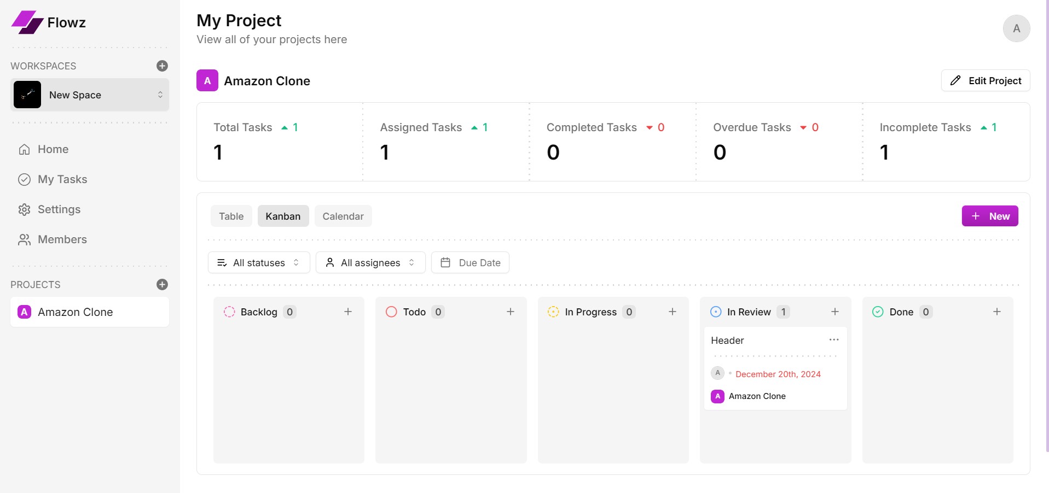Image resolution: width=1049 pixels, height=493 pixels.
Task: Open the New Space workspace switcher
Action: point(90,95)
